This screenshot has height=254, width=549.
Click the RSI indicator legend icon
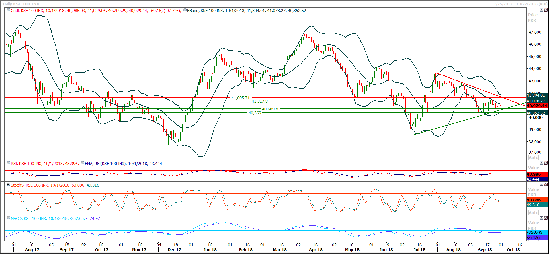click(x=9, y=163)
